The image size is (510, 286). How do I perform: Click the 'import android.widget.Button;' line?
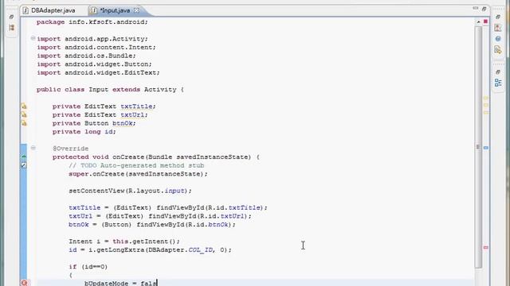pyautogui.click(x=94, y=64)
